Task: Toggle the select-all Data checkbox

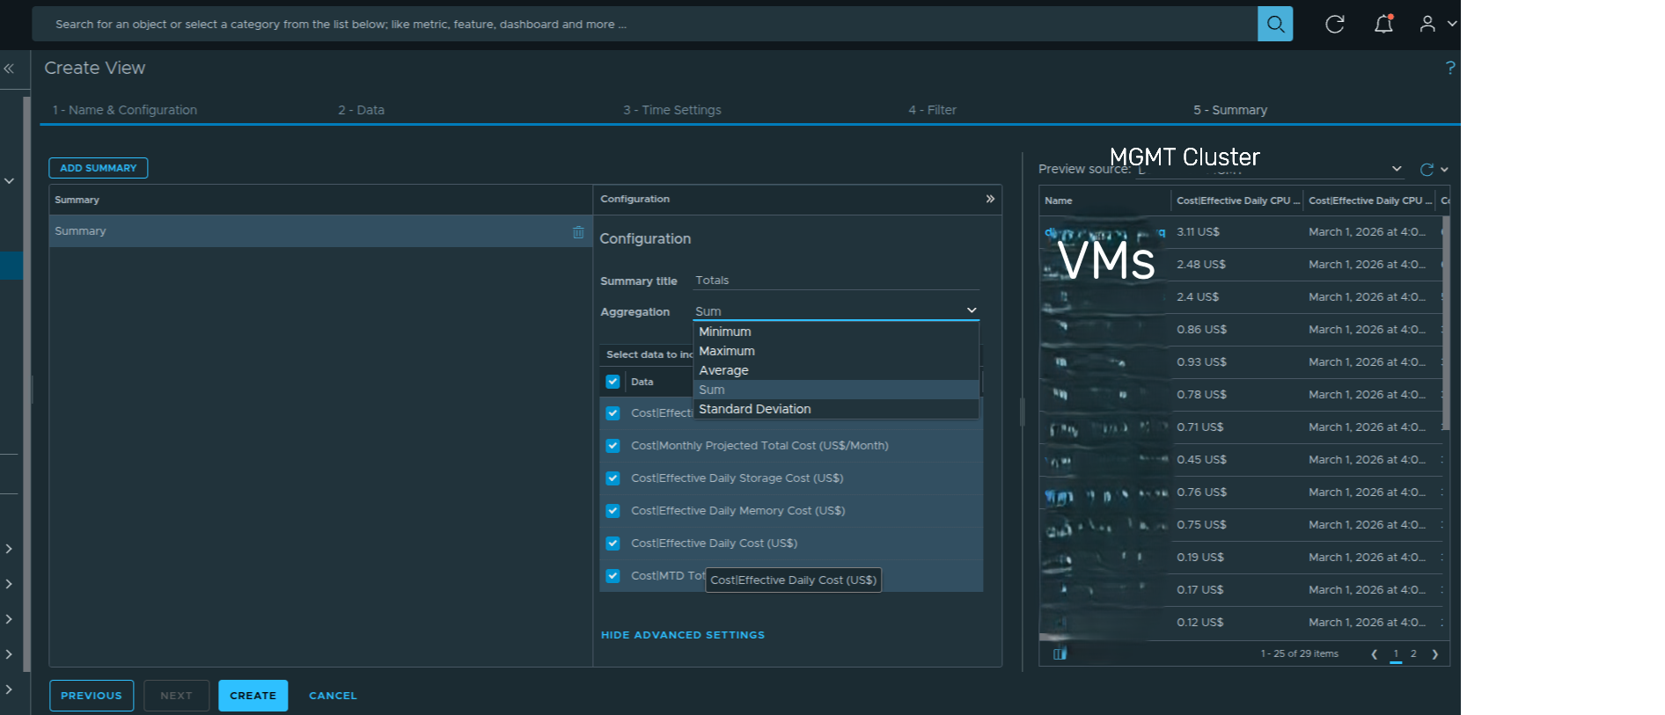Action: [612, 382]
